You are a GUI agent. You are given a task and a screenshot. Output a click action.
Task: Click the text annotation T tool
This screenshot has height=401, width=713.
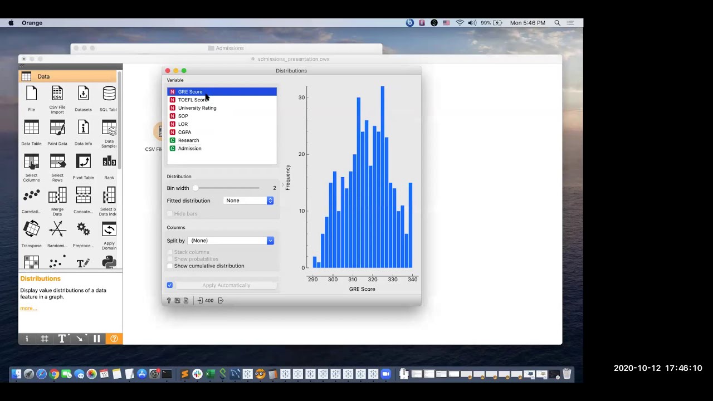tap(62, 339)
